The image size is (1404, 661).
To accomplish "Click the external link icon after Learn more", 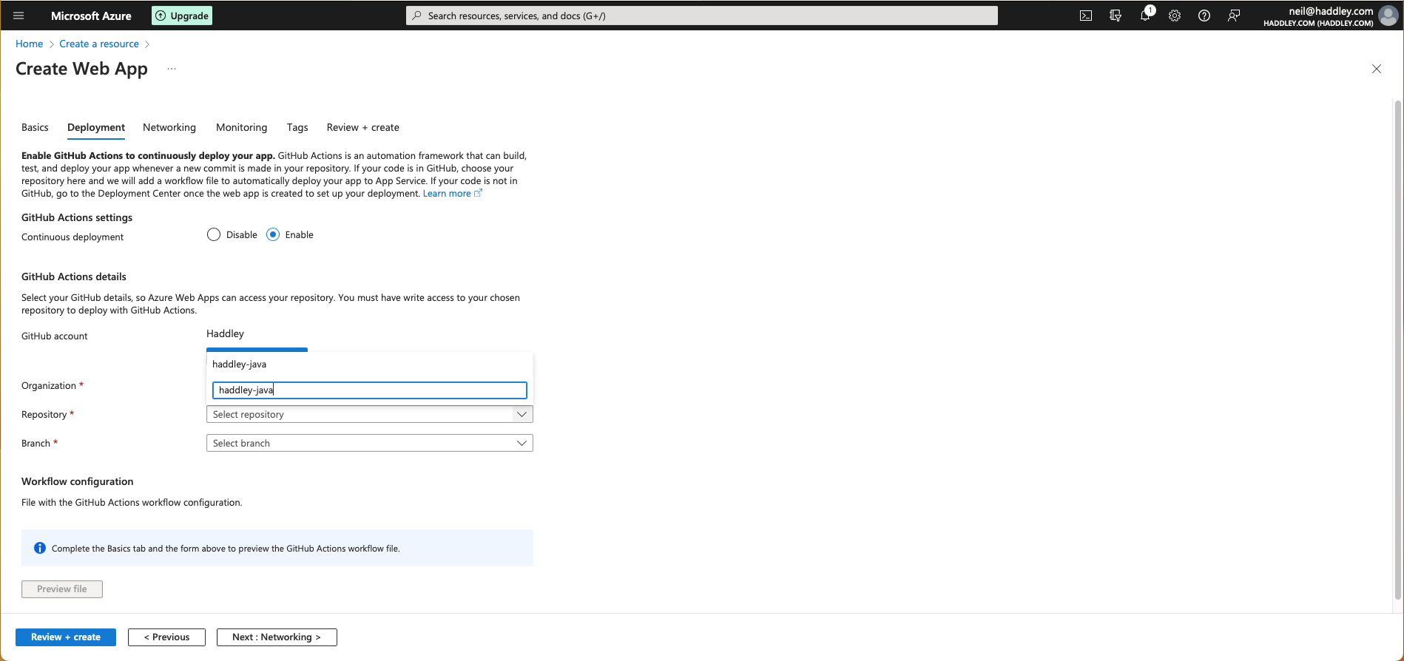I will click(x=478, y=193).
